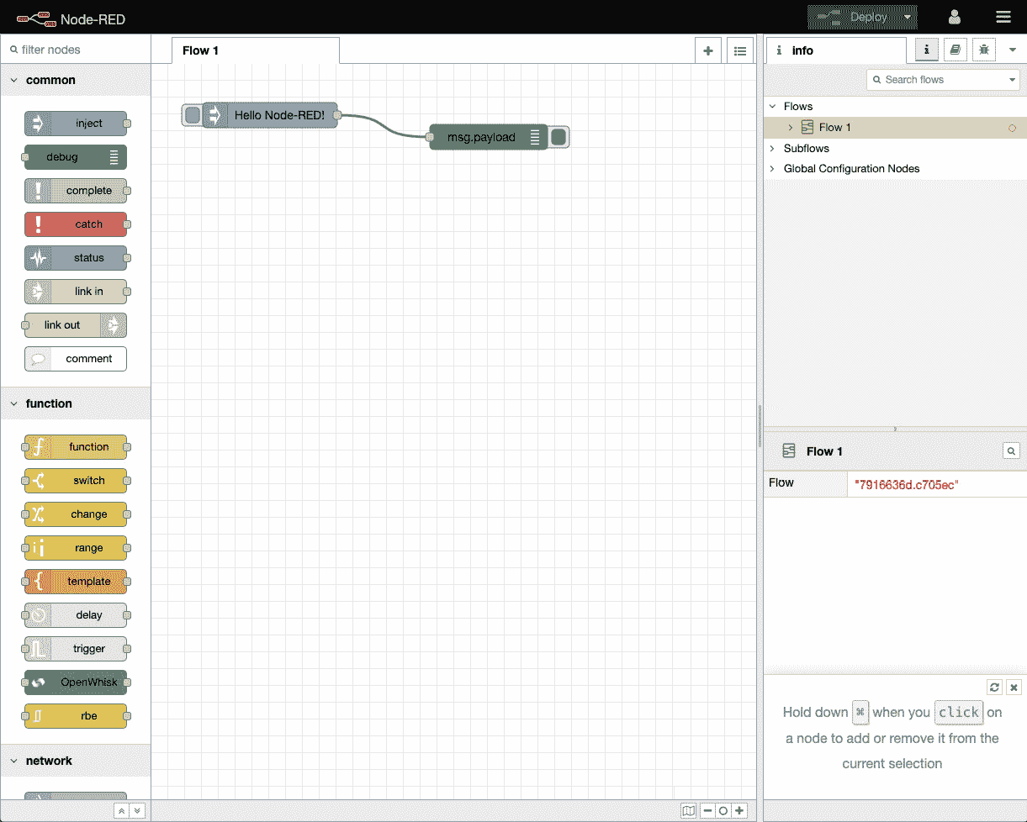1027x822 pixels.
Task: Expand the Flow 1 tree entry
Action: coord(790,128)
